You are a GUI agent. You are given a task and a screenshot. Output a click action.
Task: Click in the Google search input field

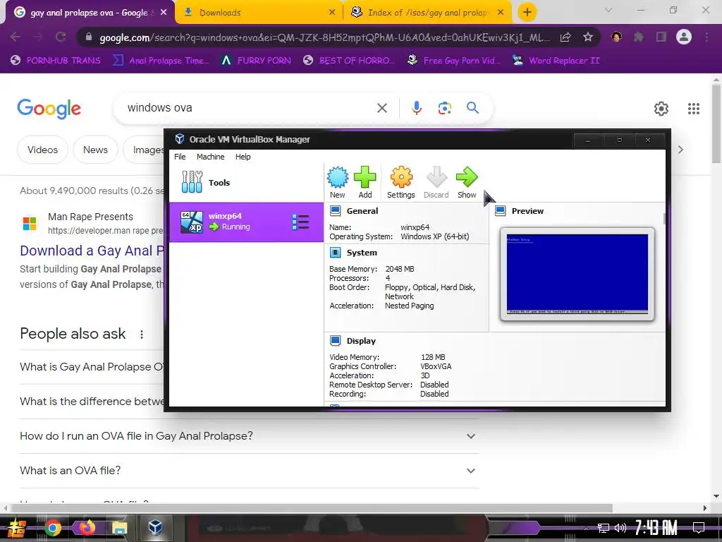(x=249, y=108)
